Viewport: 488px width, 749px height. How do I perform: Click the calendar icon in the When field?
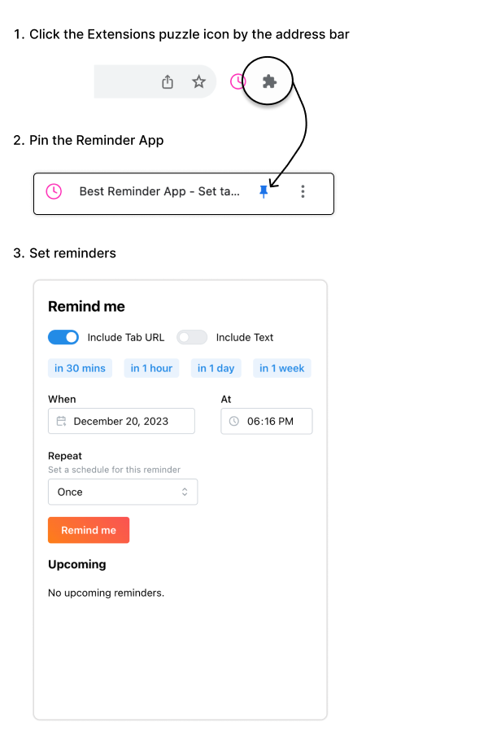point(61,421)
